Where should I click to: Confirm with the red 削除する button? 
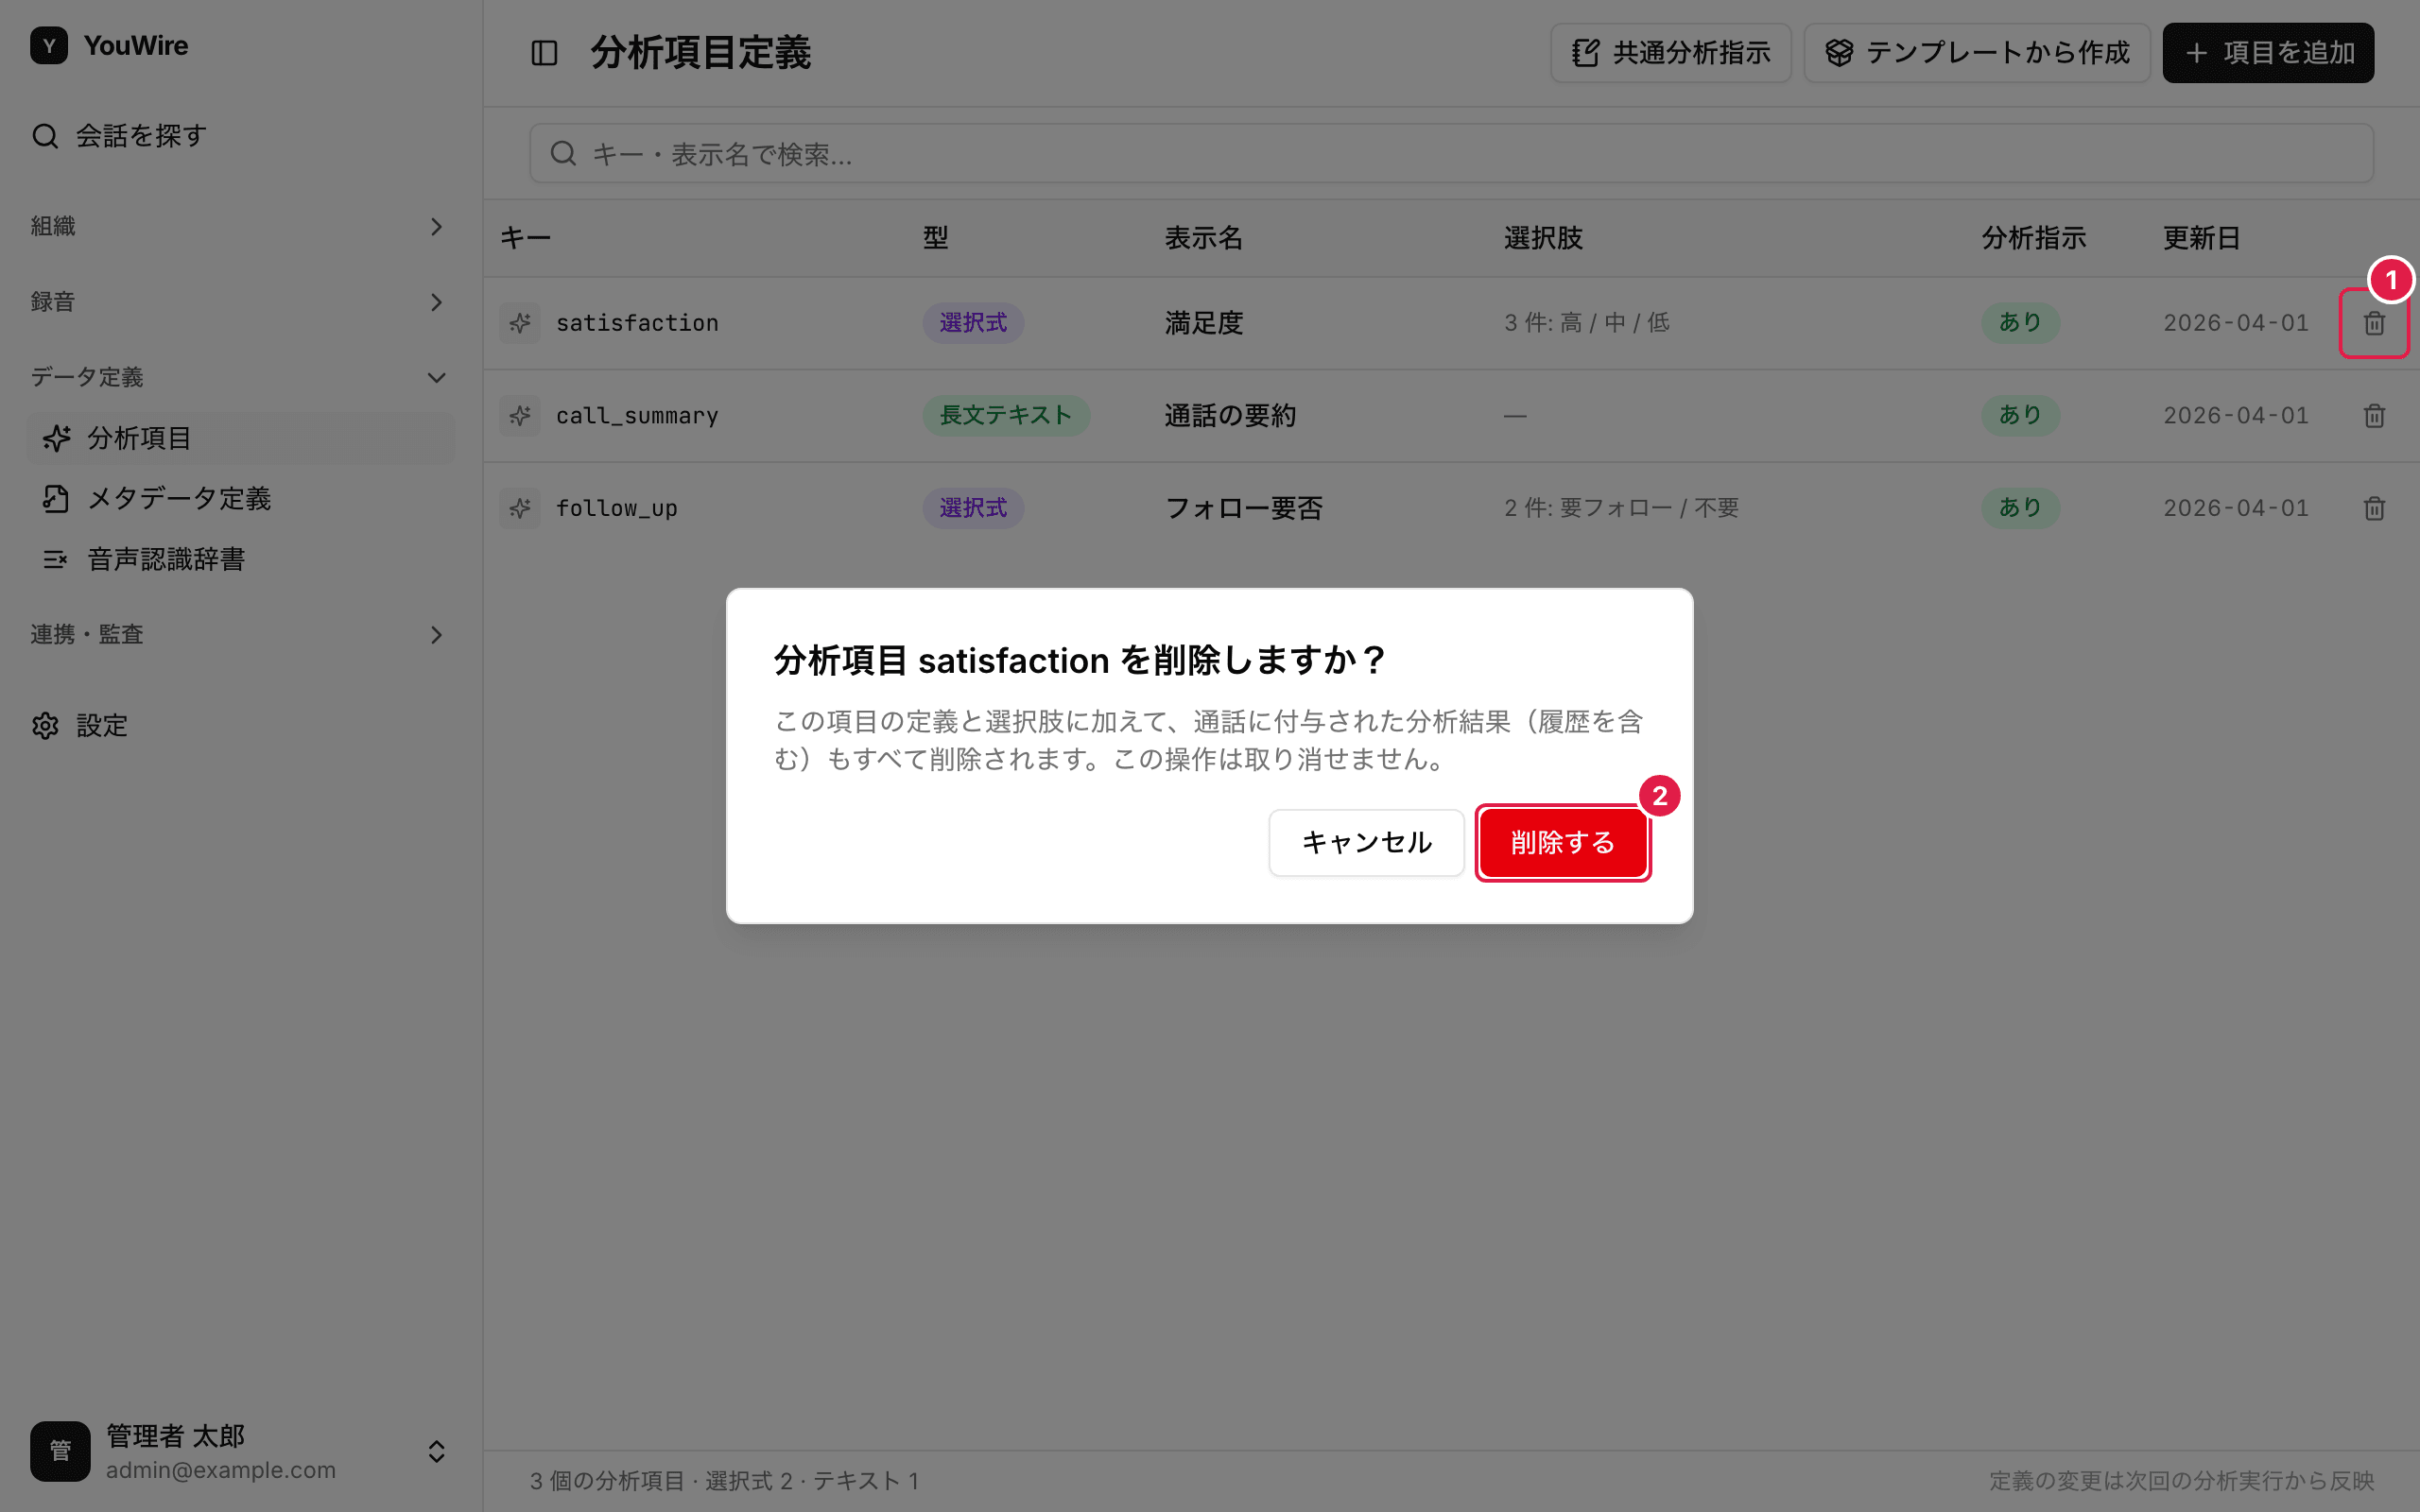(x=1562, y=843)
